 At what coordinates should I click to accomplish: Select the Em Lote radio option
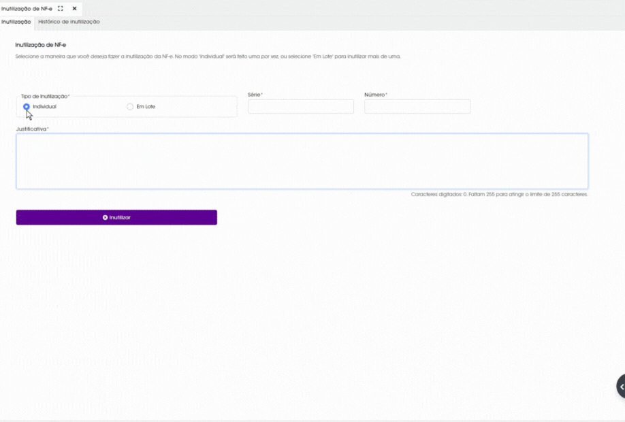pyautogui.click(x=130, y=106)
